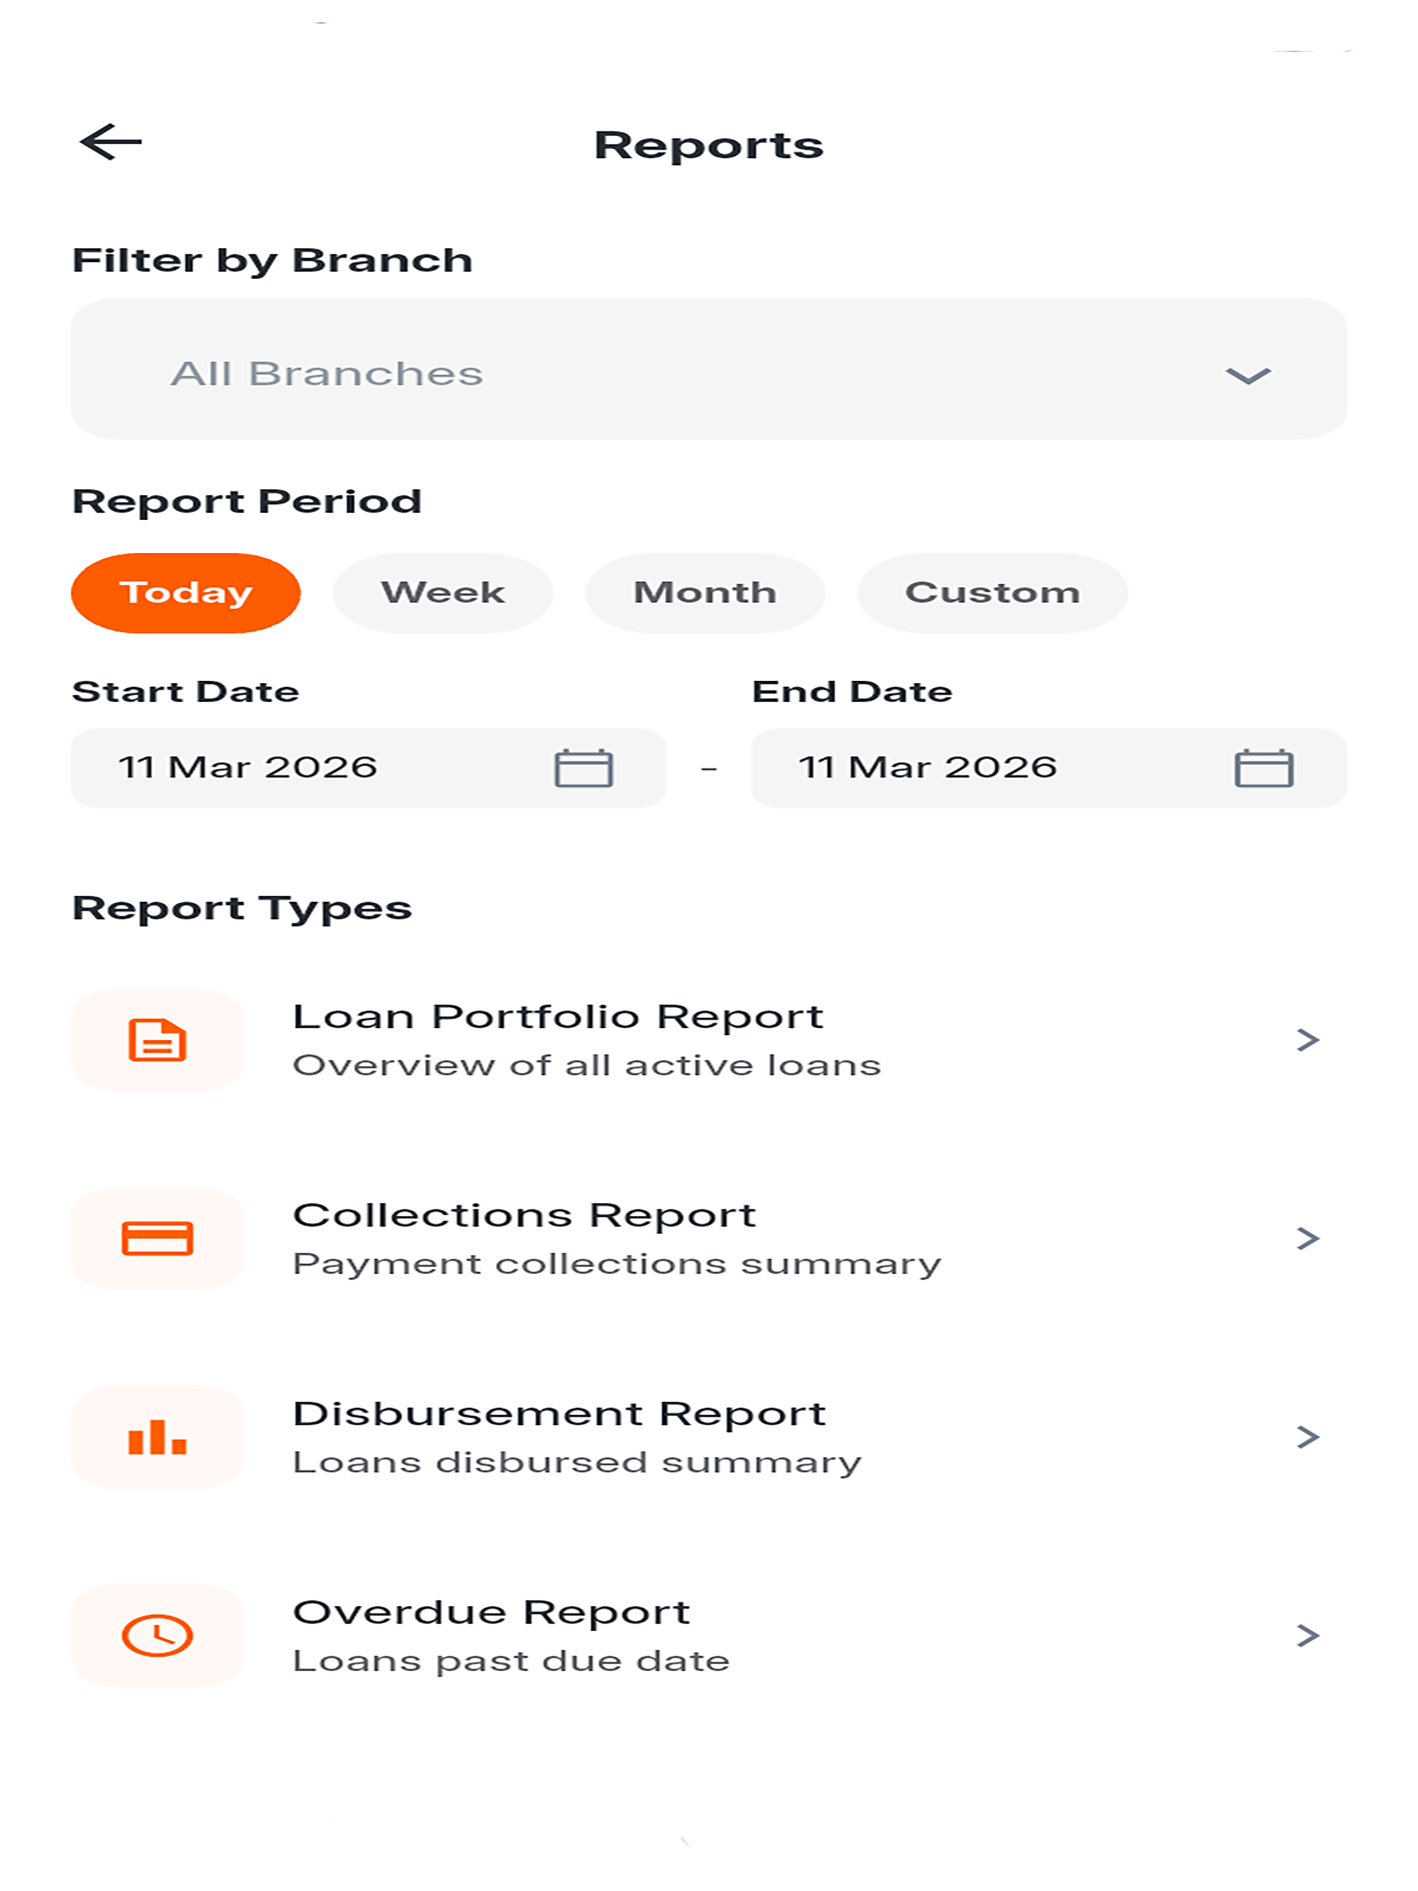This screenshot has width=1418, height=1891.
Task: Open the All Branches dropdown
Action: pyautogui.click(x=708, y=368)
